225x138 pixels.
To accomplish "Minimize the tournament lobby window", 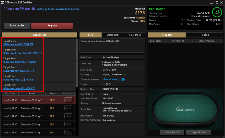I will tap(212, 3).
